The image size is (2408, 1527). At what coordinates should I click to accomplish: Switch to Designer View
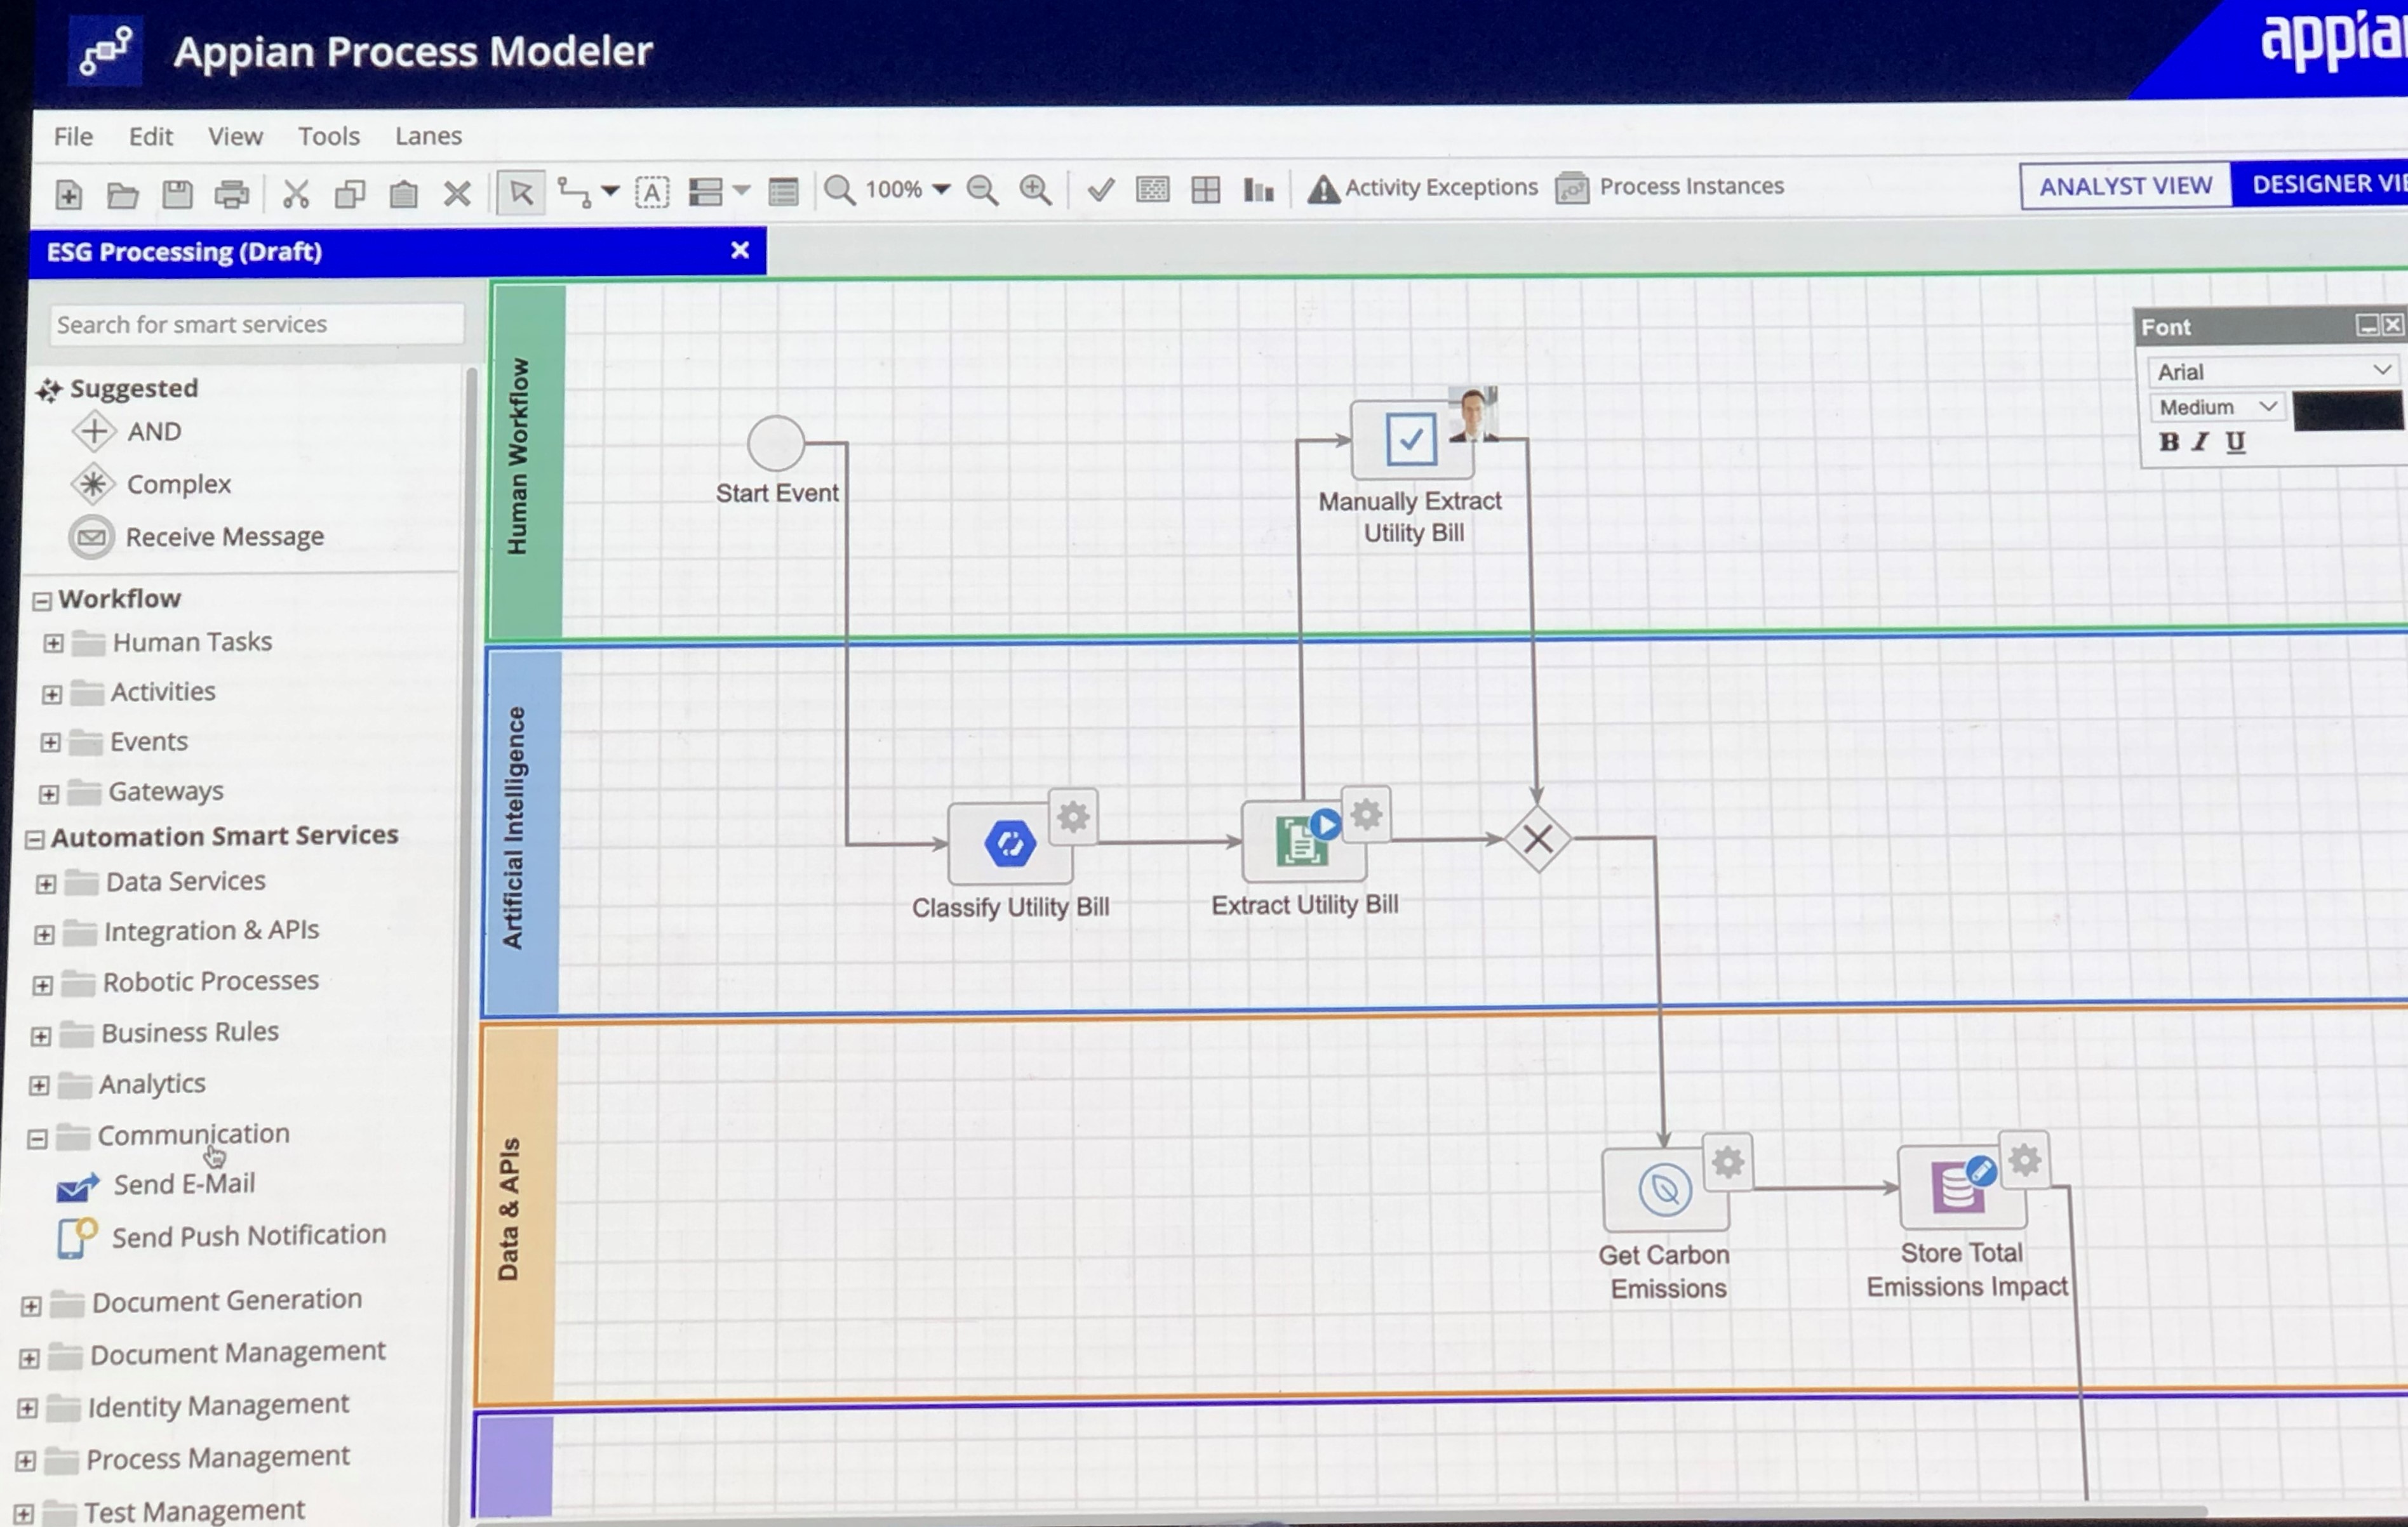[x=2319, y=185]
